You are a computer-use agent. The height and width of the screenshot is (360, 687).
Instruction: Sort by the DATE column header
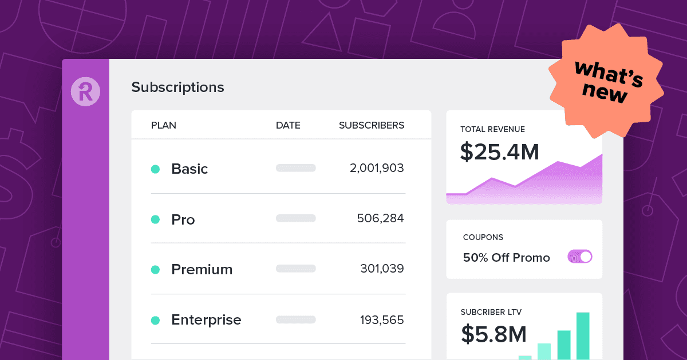(288, 126)
